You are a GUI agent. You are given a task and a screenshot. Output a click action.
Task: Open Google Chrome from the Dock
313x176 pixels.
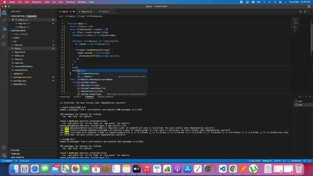[233, 169]
